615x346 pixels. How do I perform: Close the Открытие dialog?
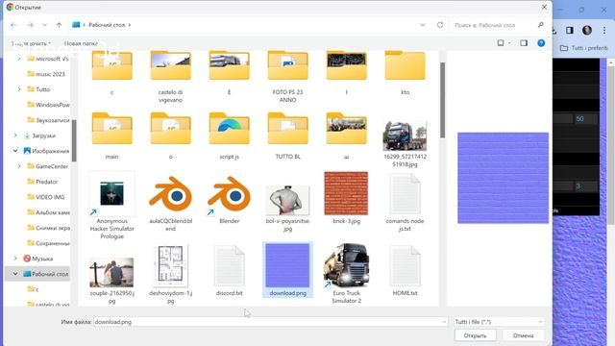coord(544,7)
